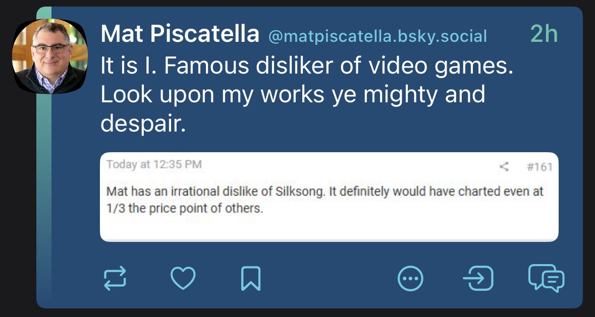Like the post with the heart icon
595x317 pixels.
[x=183, y=278]
